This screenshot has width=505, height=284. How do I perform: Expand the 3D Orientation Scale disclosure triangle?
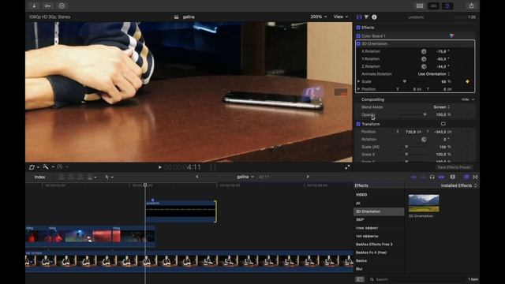pyautogui.click(x=358, y=81)
